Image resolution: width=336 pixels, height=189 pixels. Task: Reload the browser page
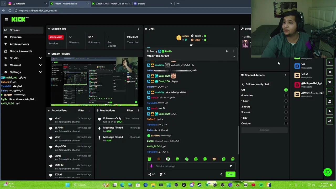click(10, 10)
